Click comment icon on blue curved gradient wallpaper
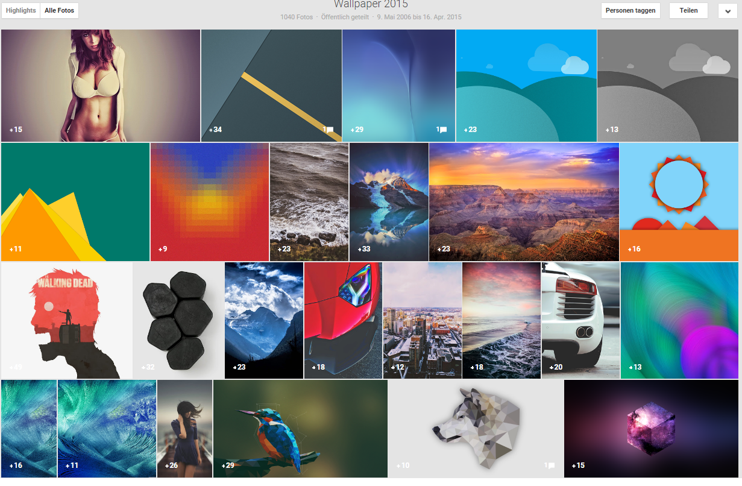Screen dimensions: 742x486 click(x=442, y=130)
